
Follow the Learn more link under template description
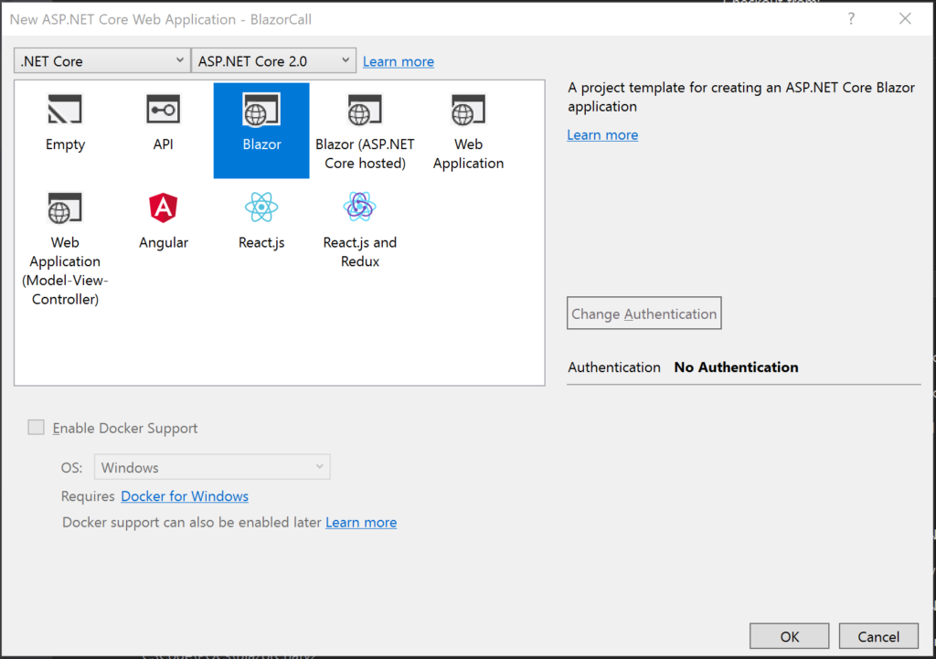pyautogui.click(x=602, y=134)
